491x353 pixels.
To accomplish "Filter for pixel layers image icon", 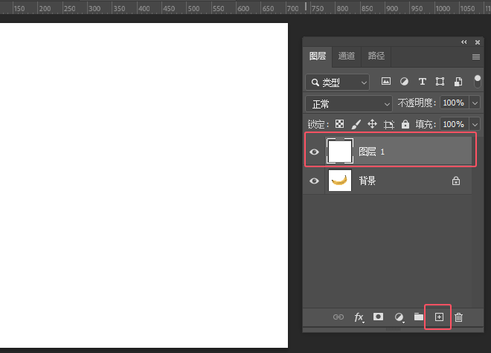I will [386, 81].
